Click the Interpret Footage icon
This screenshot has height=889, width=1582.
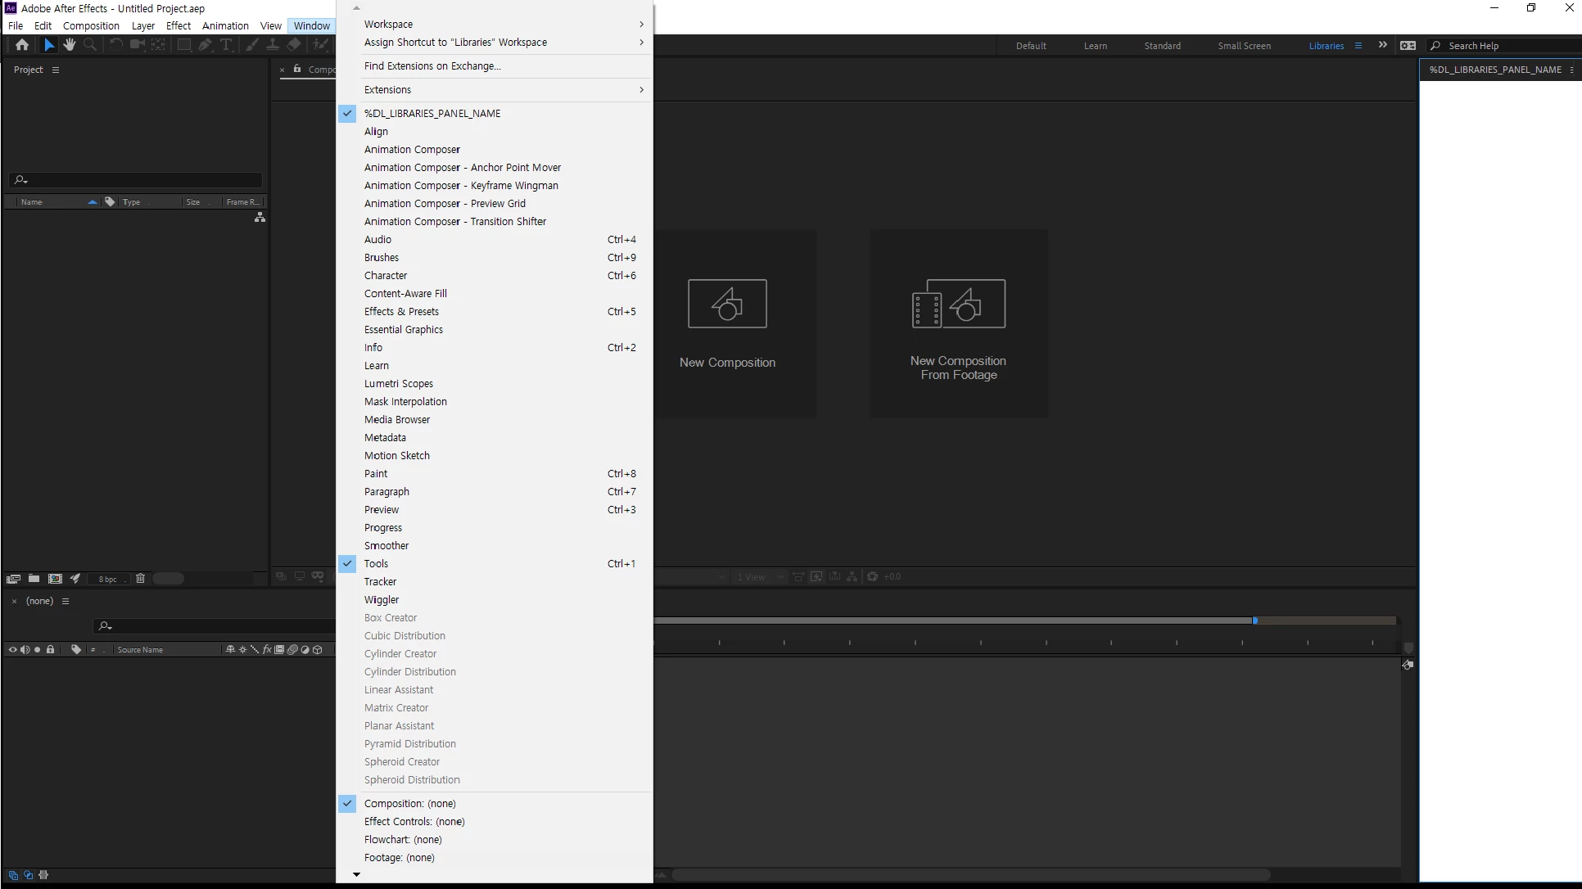13,579
